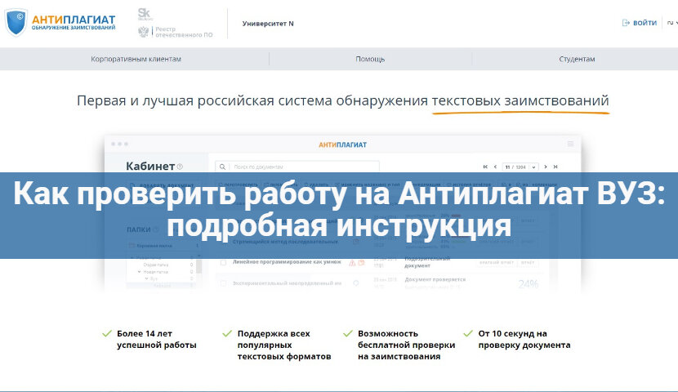Open отчет button on Линейное программирование row
The width and height of the screenshot is (678, 392).
(528, 262)
